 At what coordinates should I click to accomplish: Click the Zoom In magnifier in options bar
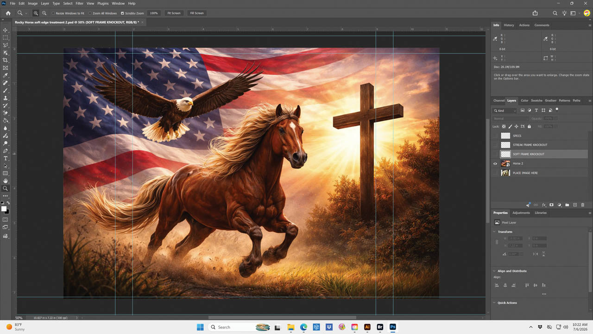[x=36, y=13]
